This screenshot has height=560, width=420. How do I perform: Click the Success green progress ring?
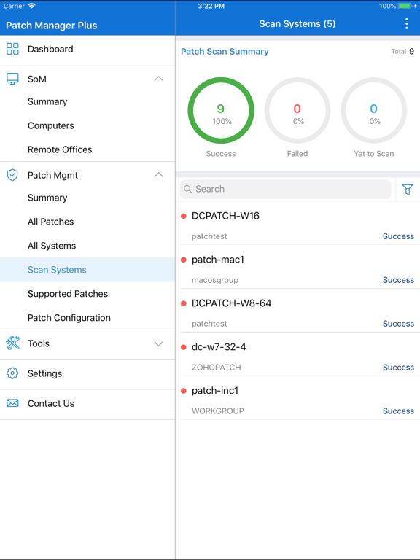point(221,111)
